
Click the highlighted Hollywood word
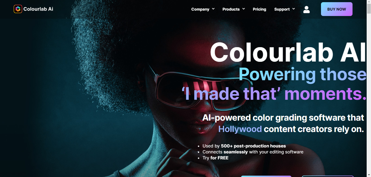click(x=240, y=129)
